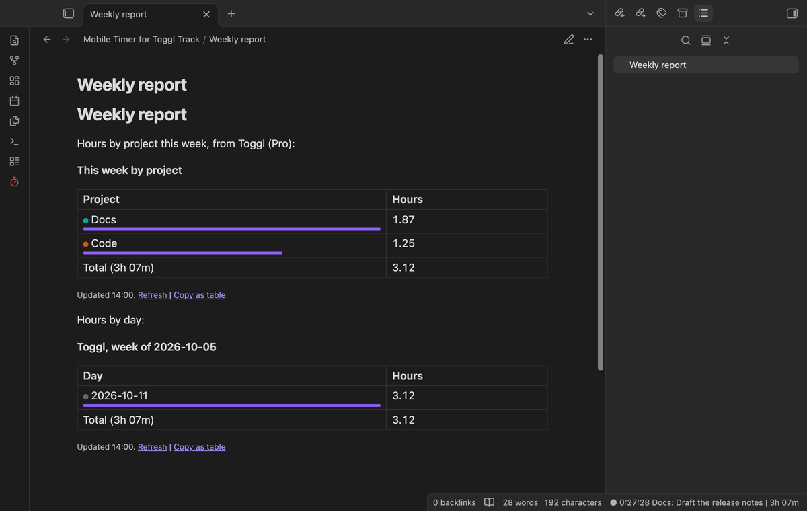Click the Mobile Timer for Toggl Track breadcrumb

point(141,40)
